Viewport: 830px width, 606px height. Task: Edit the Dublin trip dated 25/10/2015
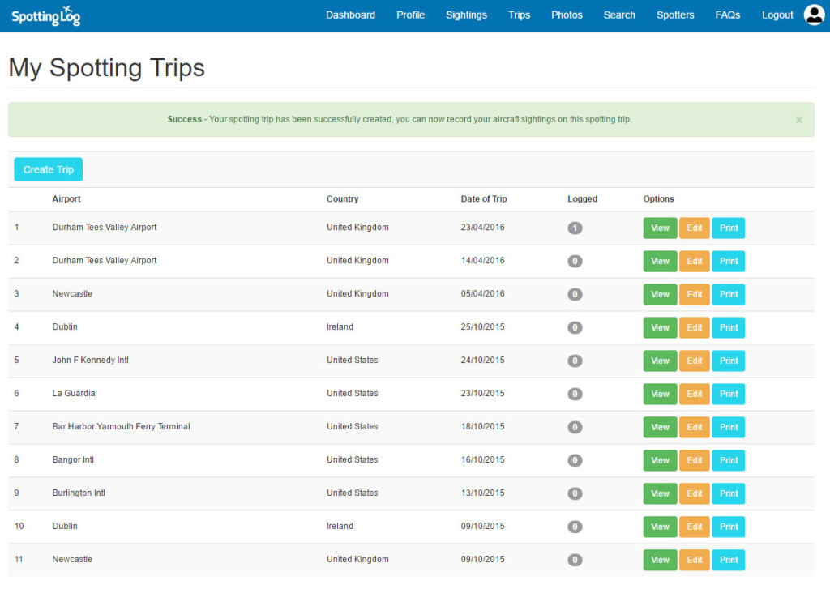pos(695,328)
